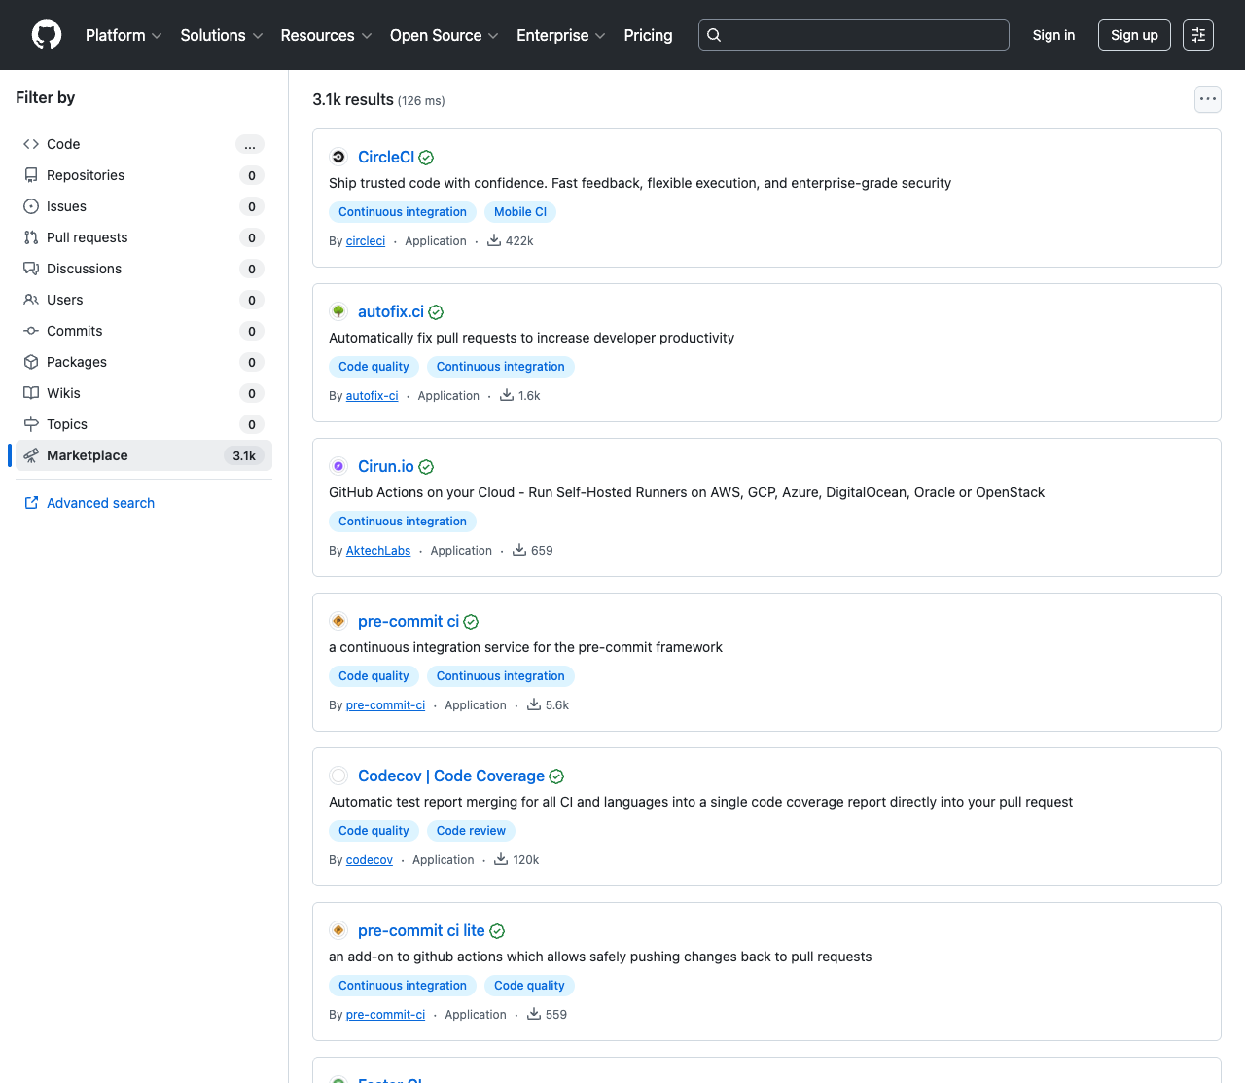The width and height of the screenshot is (1245, 1083).
Task: Click the Users filter people icon
Action: pyautogui.click(x=31, y=300)
